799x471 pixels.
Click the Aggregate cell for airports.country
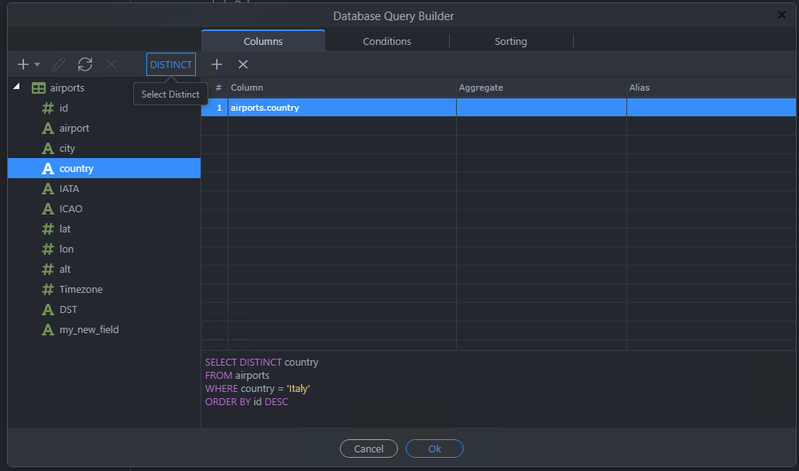(541, 108)
